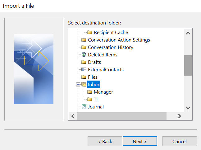Click the Drafts folder icon
Image resolution: width=201 pixels, height=150 pixels.
tap(84, 62)
